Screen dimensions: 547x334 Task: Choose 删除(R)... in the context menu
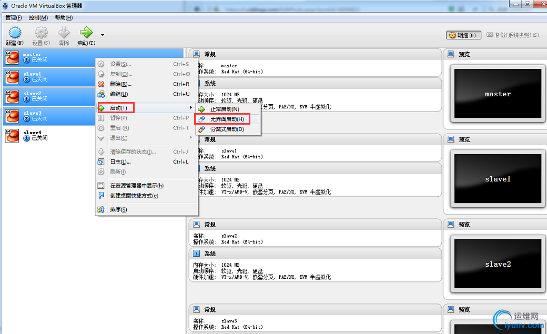[147, 84]
